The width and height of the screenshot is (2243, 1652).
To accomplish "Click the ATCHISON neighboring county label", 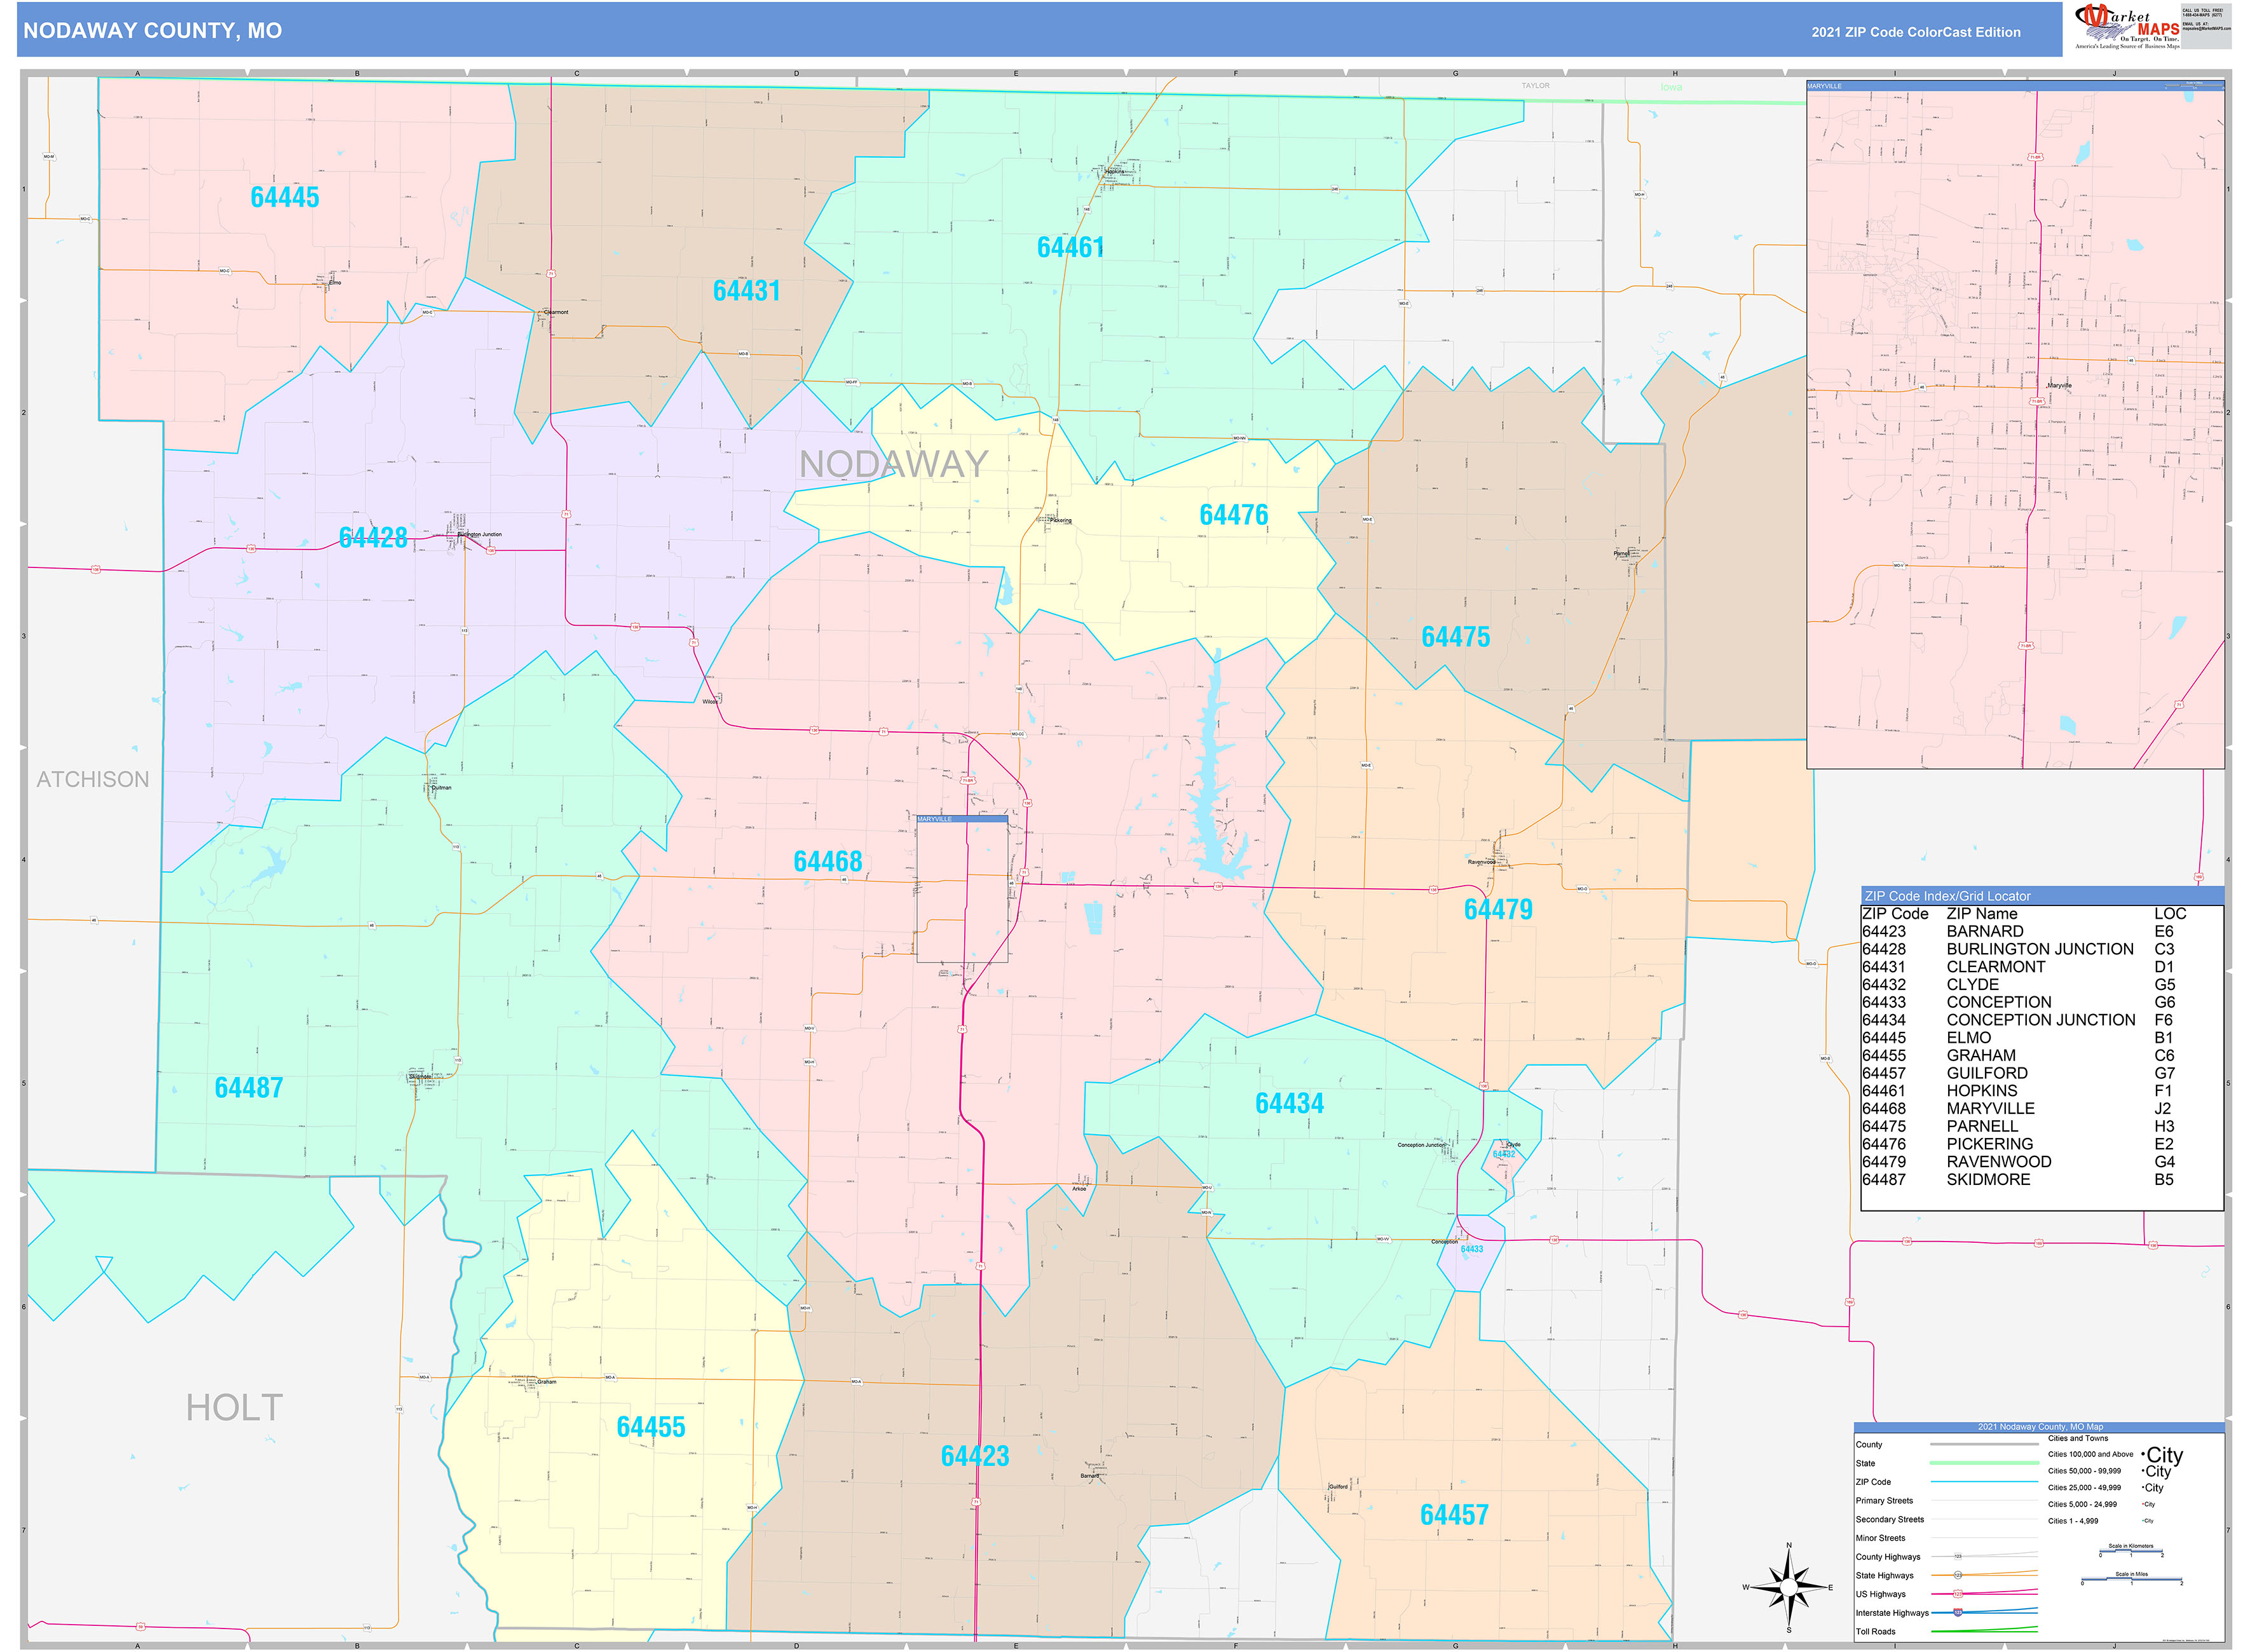I will [93, 779].
